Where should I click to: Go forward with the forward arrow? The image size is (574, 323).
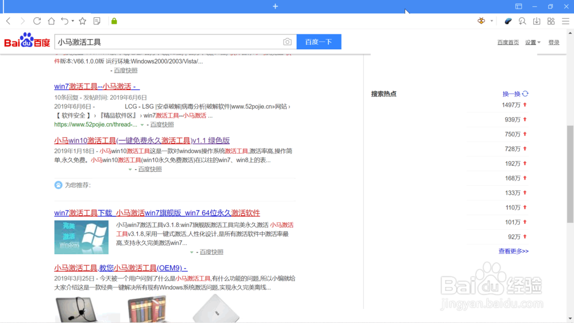pos(23,21)
